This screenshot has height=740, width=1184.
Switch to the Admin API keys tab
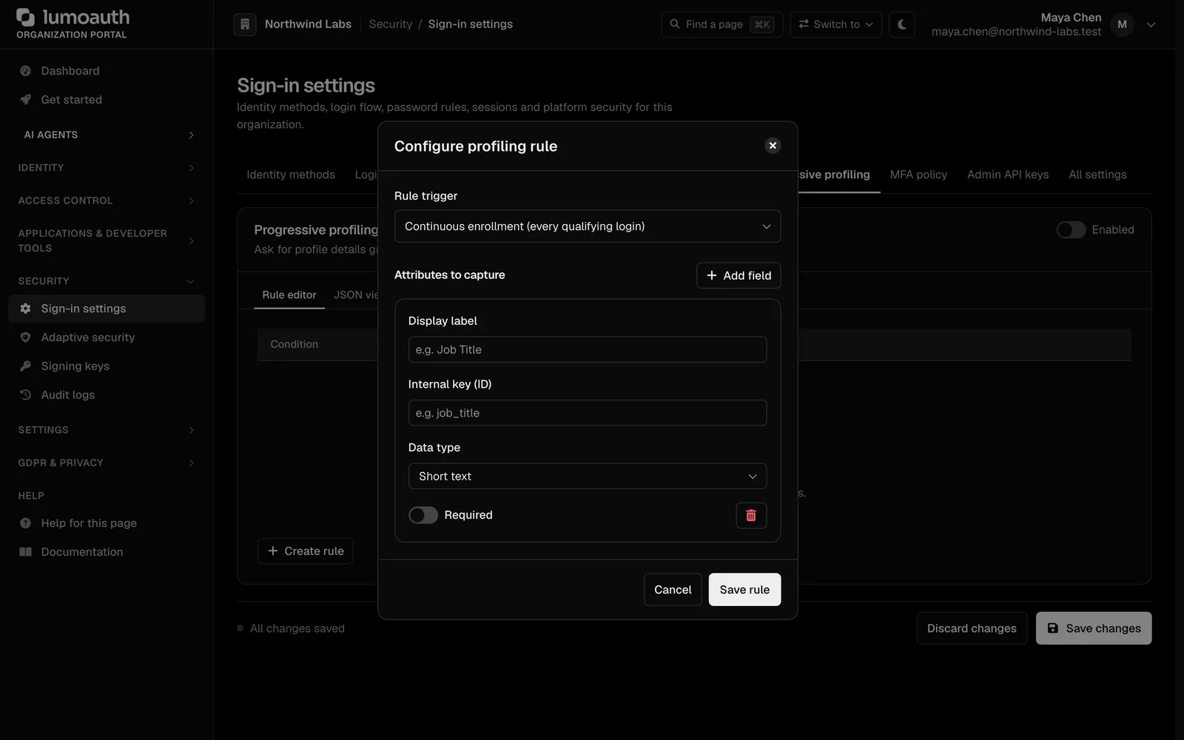coord(1008,175)
